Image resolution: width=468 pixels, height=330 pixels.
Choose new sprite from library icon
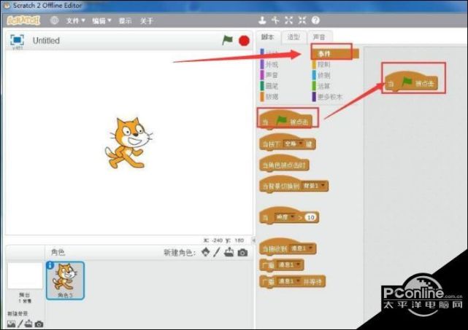click(206, 252)
